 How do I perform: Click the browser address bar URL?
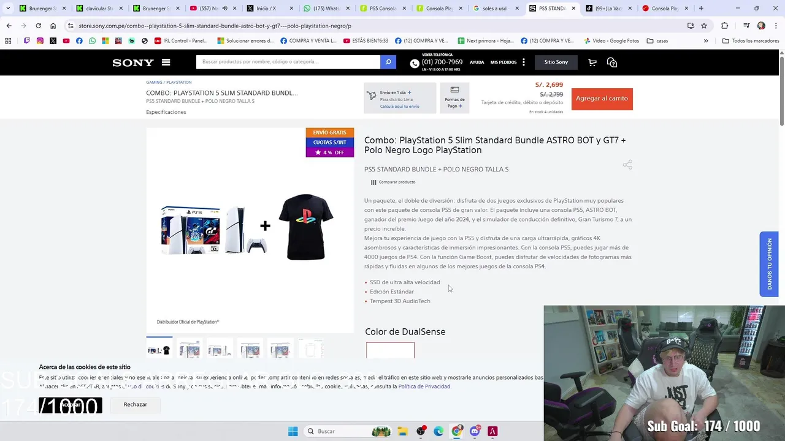(x=215, y=26)
